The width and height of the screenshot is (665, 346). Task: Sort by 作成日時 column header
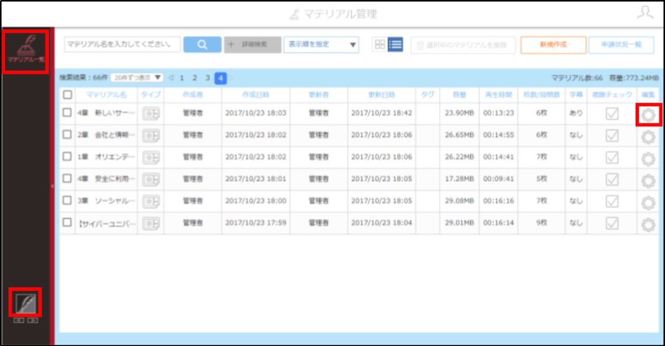coord(256,95)
